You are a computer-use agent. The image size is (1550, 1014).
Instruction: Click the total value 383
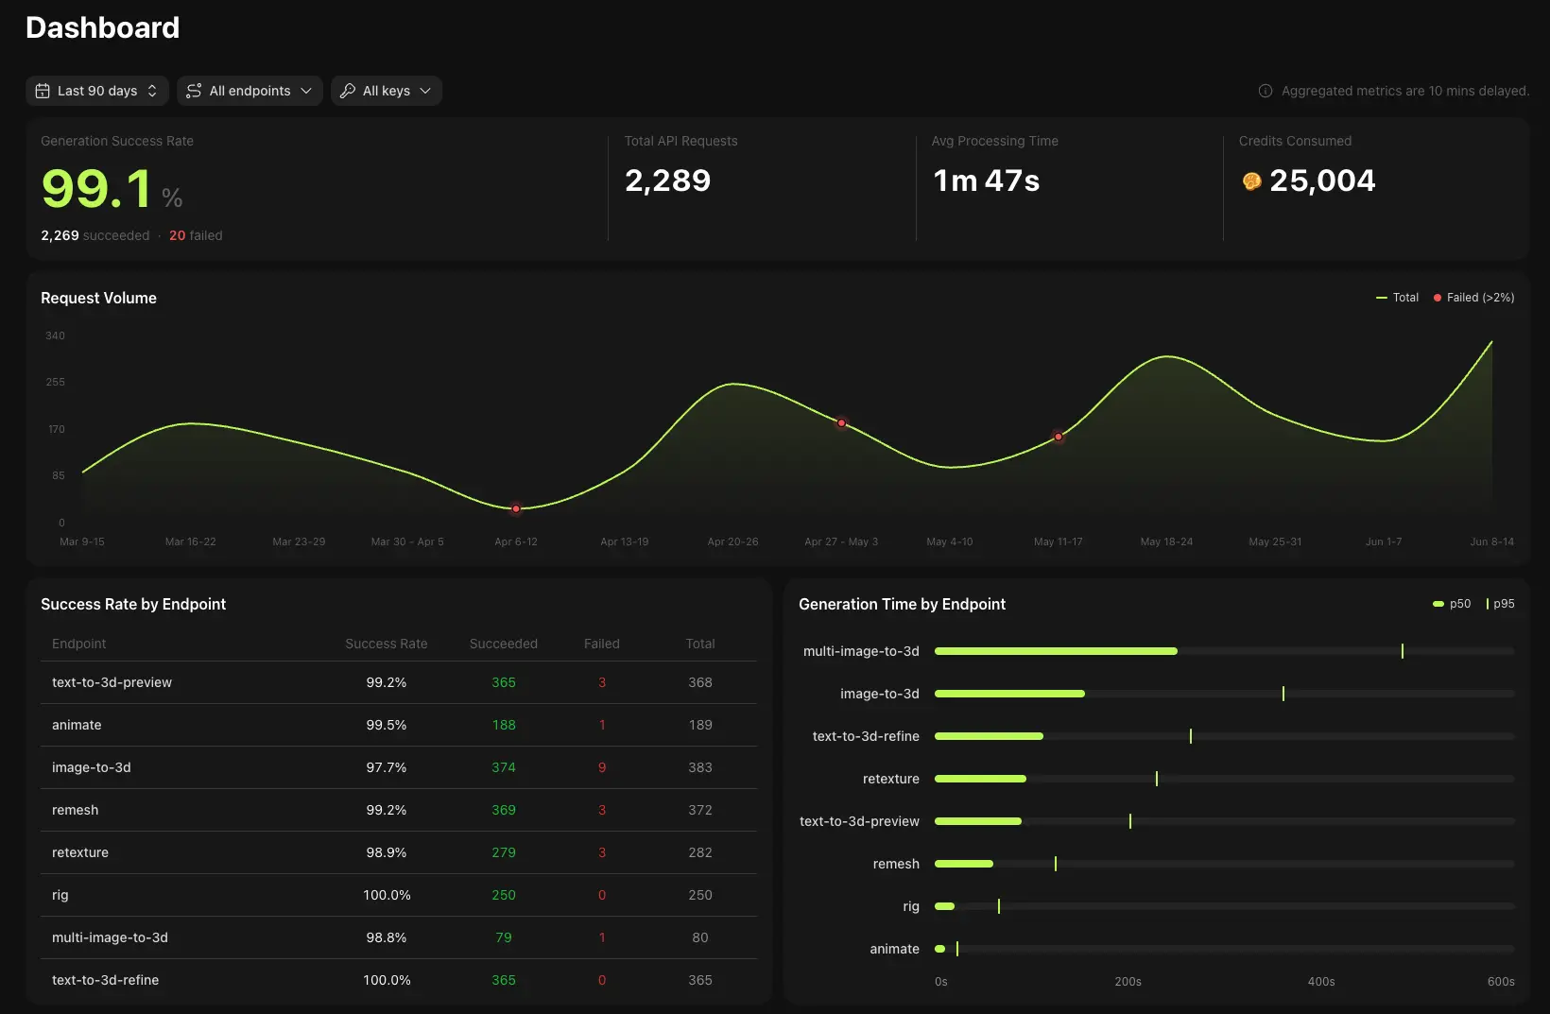pos(700,767)
